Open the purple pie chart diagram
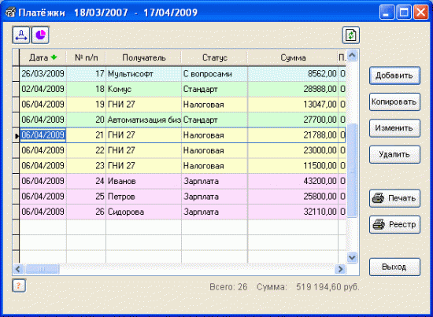Viewport: 433px width, 317px height. point(40,35)
